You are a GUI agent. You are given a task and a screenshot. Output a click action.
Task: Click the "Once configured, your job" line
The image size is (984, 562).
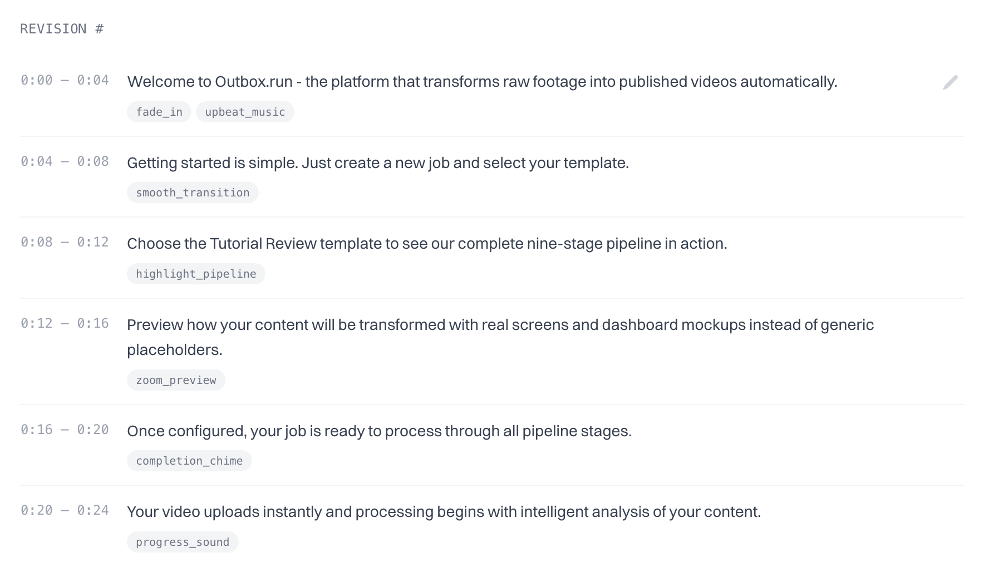[x=379, y=431]
